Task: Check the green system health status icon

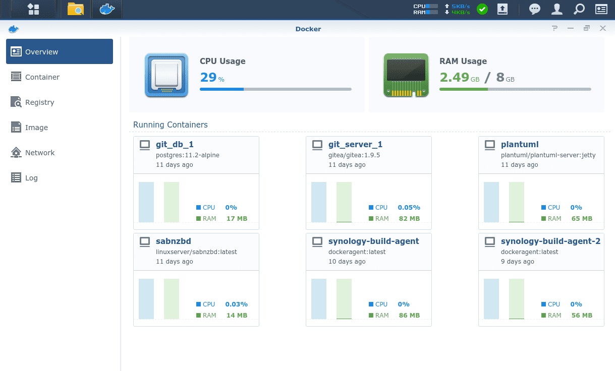Action: click(x=482, y=9)
